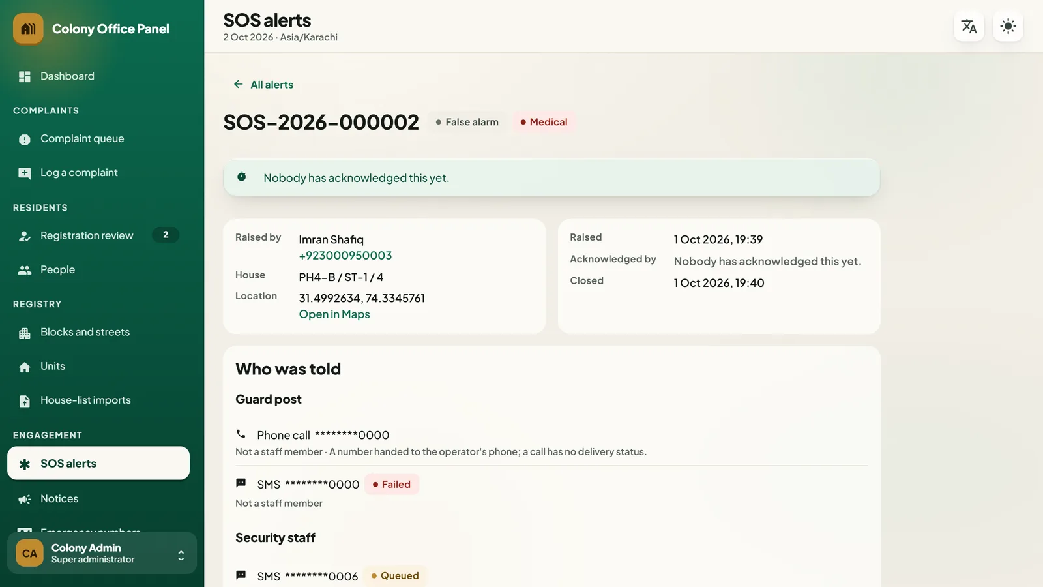
Task: Click the date 2 Oct 2026 Asia/Karachi subtitle
Action: pyautogui.click(x=280, y=37)
